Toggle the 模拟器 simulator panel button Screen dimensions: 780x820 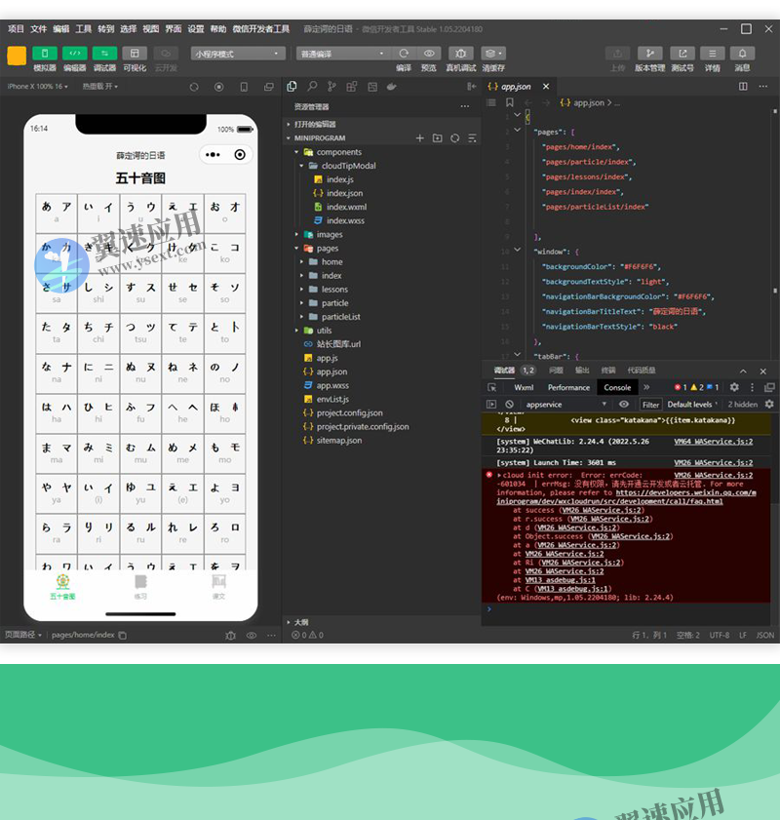click(x=45, y=54)
